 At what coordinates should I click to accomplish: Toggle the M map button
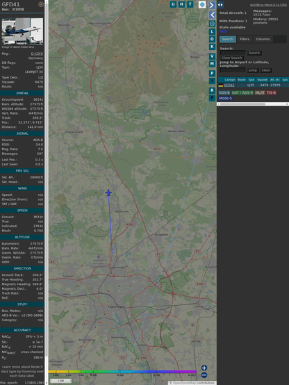tap(212, 64)
